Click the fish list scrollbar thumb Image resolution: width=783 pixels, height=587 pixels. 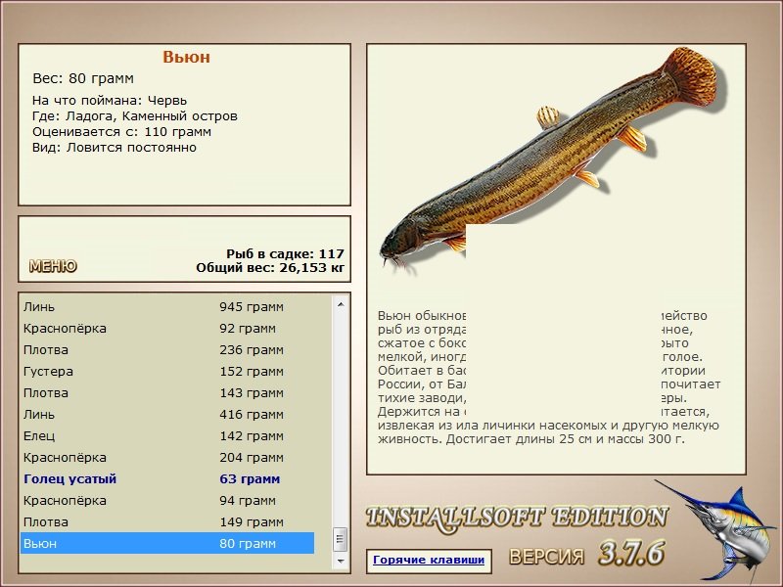[341, 539]
